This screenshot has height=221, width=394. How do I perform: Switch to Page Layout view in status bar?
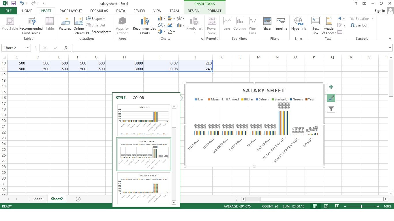click(326, 206)
